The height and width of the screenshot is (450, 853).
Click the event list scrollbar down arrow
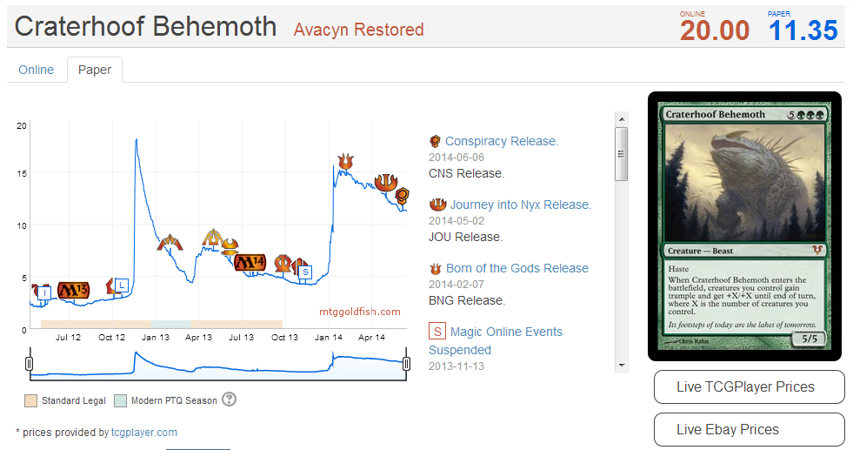621,365
